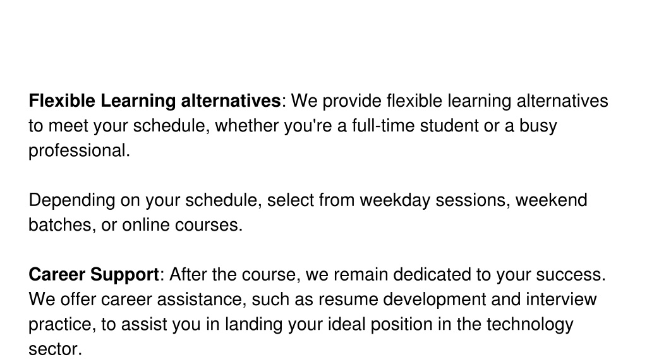Click the phrase 'After the course'
The height and width of the screenshot is (364, 647).
pos(234,274)
